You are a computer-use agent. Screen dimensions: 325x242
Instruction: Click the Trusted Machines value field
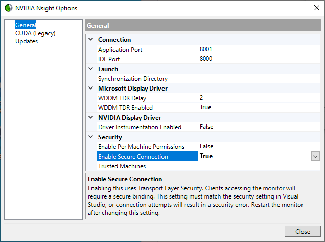tap(259, 166)
